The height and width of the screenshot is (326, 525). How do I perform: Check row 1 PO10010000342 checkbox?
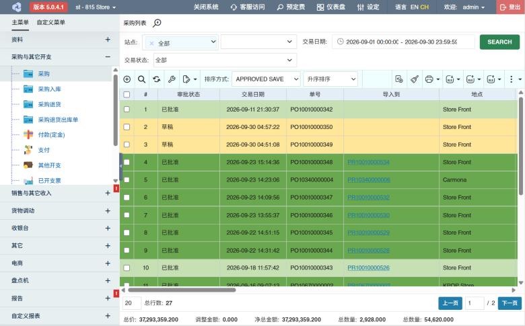pos(127,110)
